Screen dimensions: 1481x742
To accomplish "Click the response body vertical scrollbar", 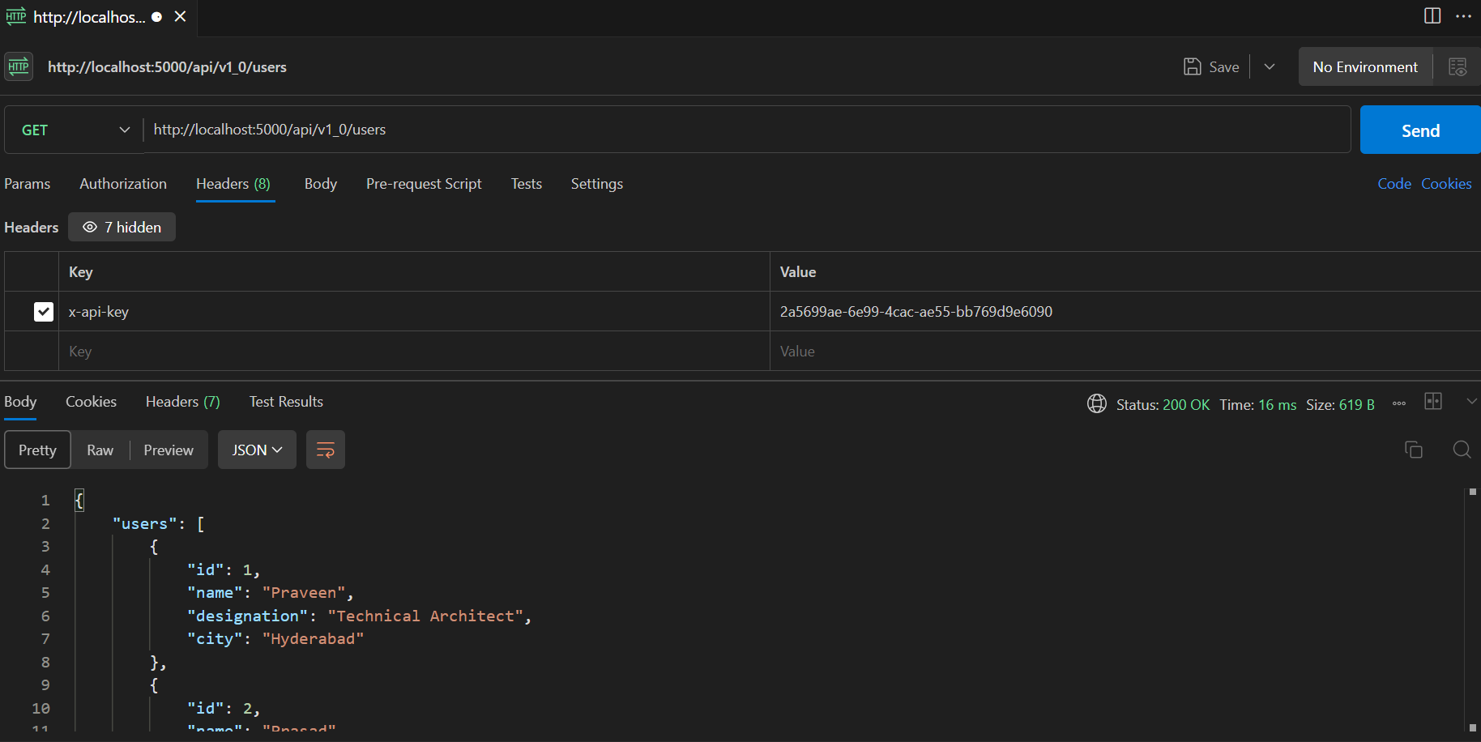I will click(x=1472, y=610).
